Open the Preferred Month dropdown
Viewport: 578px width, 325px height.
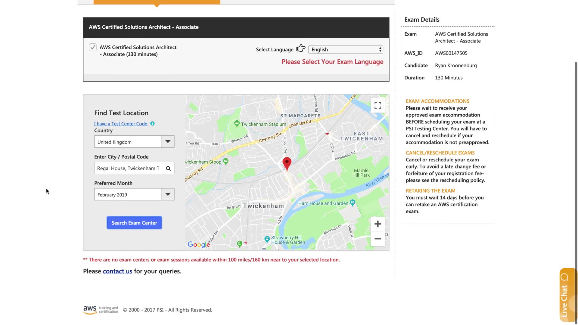(x=168, y=194)
